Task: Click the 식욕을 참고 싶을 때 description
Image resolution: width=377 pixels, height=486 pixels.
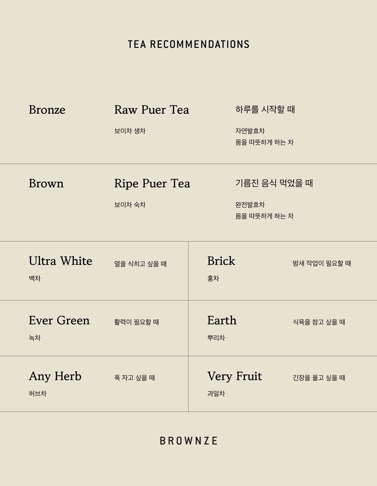Action: point(319,322)
